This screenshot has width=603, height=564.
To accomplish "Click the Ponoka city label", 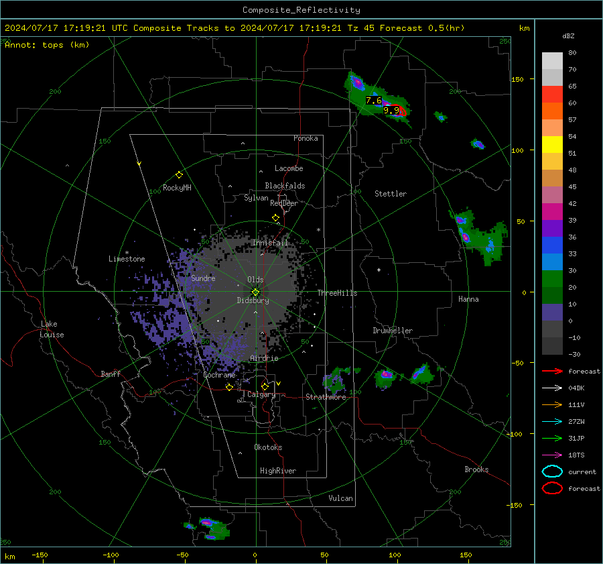I will tap(306, 138).
